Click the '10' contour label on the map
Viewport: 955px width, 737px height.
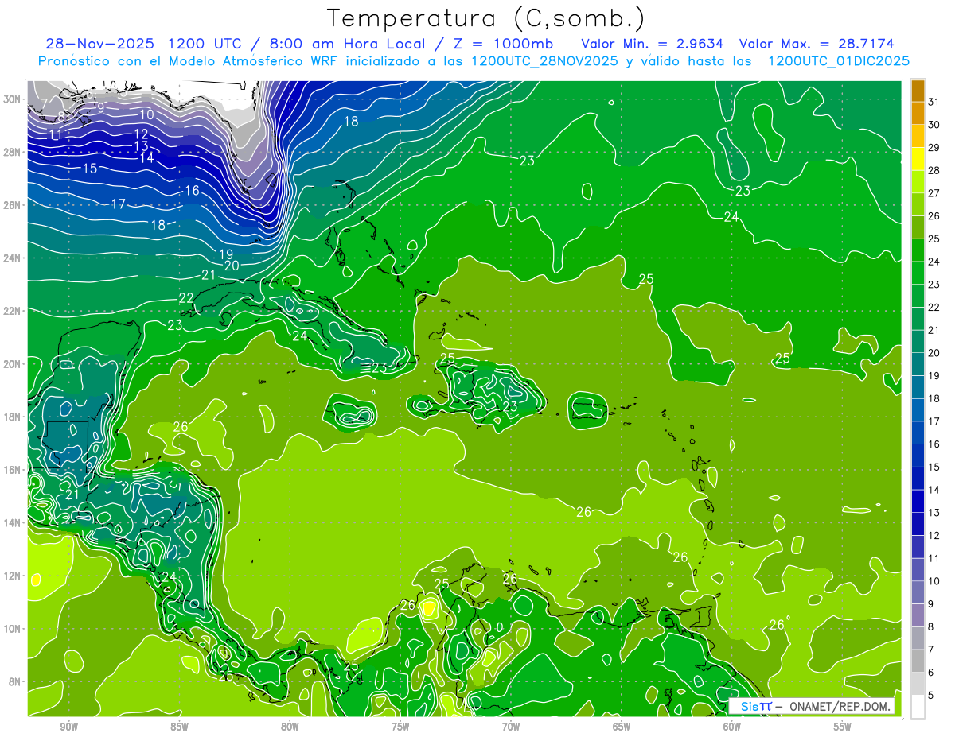pos(146,114)
